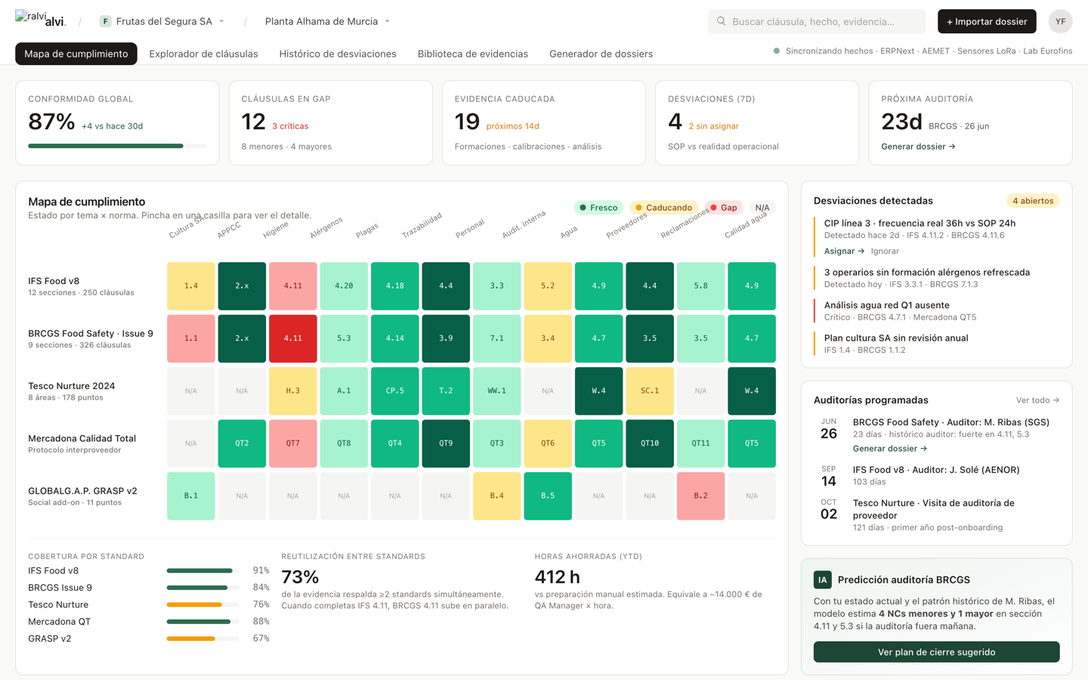Click the 412 h horas ahorradas value
The image size is (1088, 680).
[x=558, y=577]
